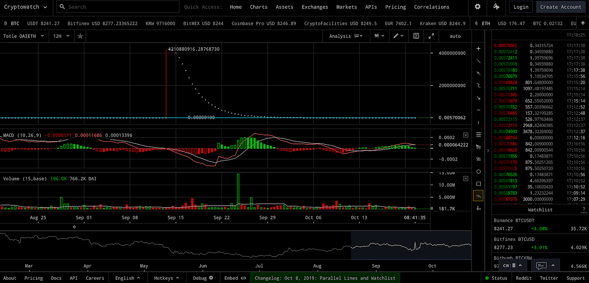
Task: Collapse the trades side panel arrow
Action: [x=488, y=150]
